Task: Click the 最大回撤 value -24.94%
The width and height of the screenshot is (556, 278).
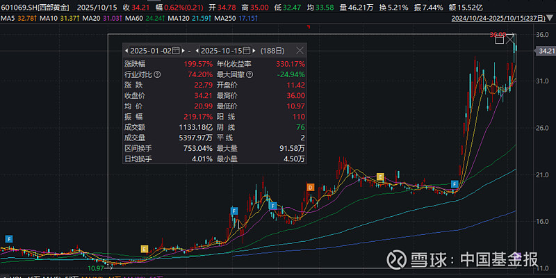Action: pos(291,75)
